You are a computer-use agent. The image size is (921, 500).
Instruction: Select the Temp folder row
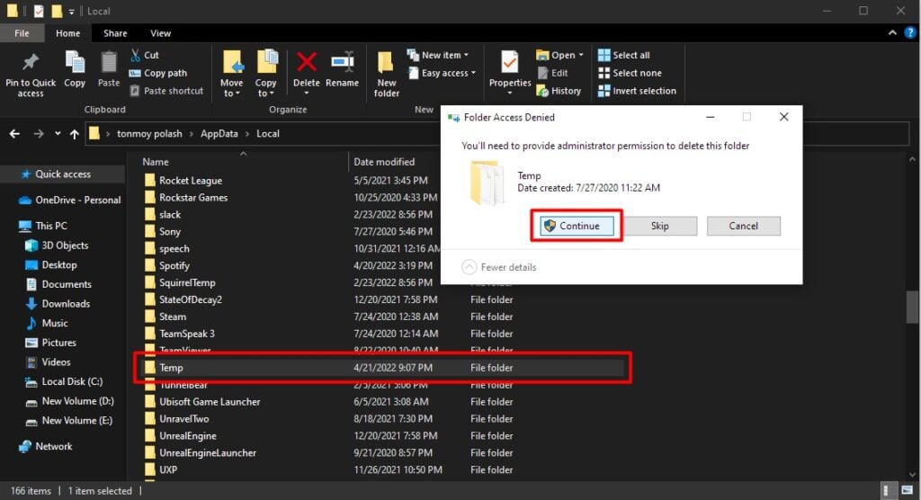pyautogui.click(x=383, y=368)
